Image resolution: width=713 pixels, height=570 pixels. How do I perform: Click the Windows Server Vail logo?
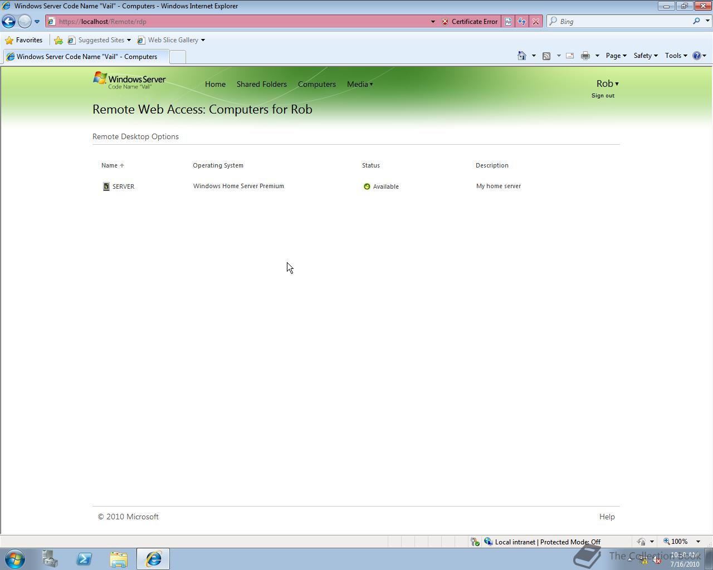pyautogui.click(x=129, y=80)
